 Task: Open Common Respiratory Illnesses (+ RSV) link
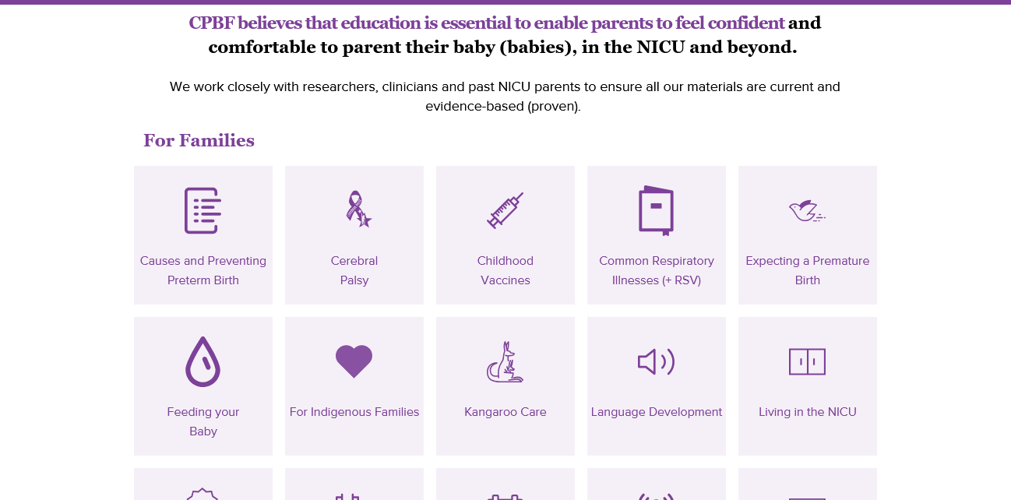click(657, 270)
